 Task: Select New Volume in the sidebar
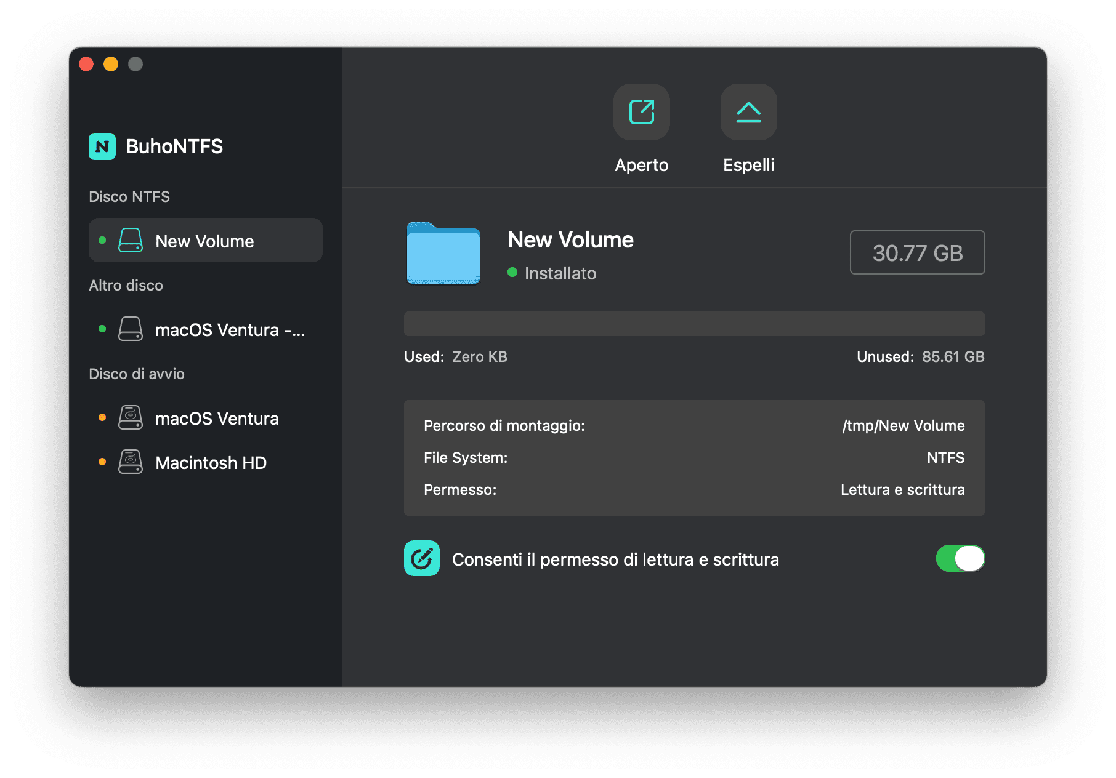[206, 240]
